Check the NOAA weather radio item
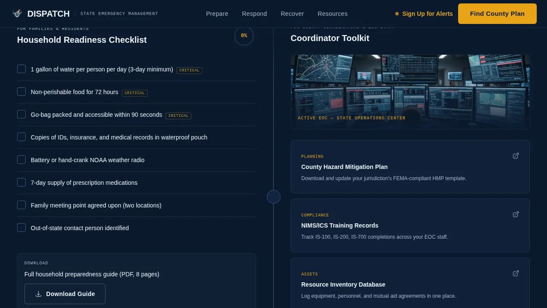Viewport: 547px width, 308px height. (21, 159)
